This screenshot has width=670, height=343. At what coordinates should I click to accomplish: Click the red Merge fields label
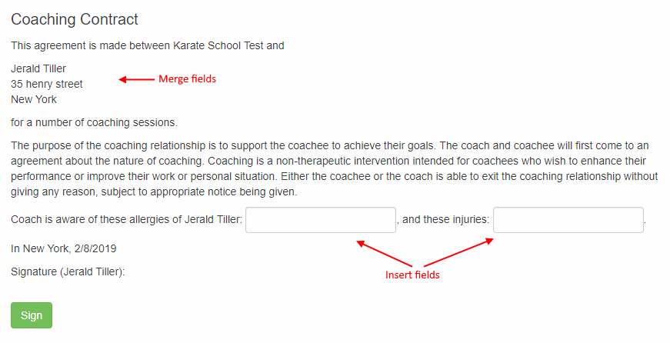pos(187,79)
